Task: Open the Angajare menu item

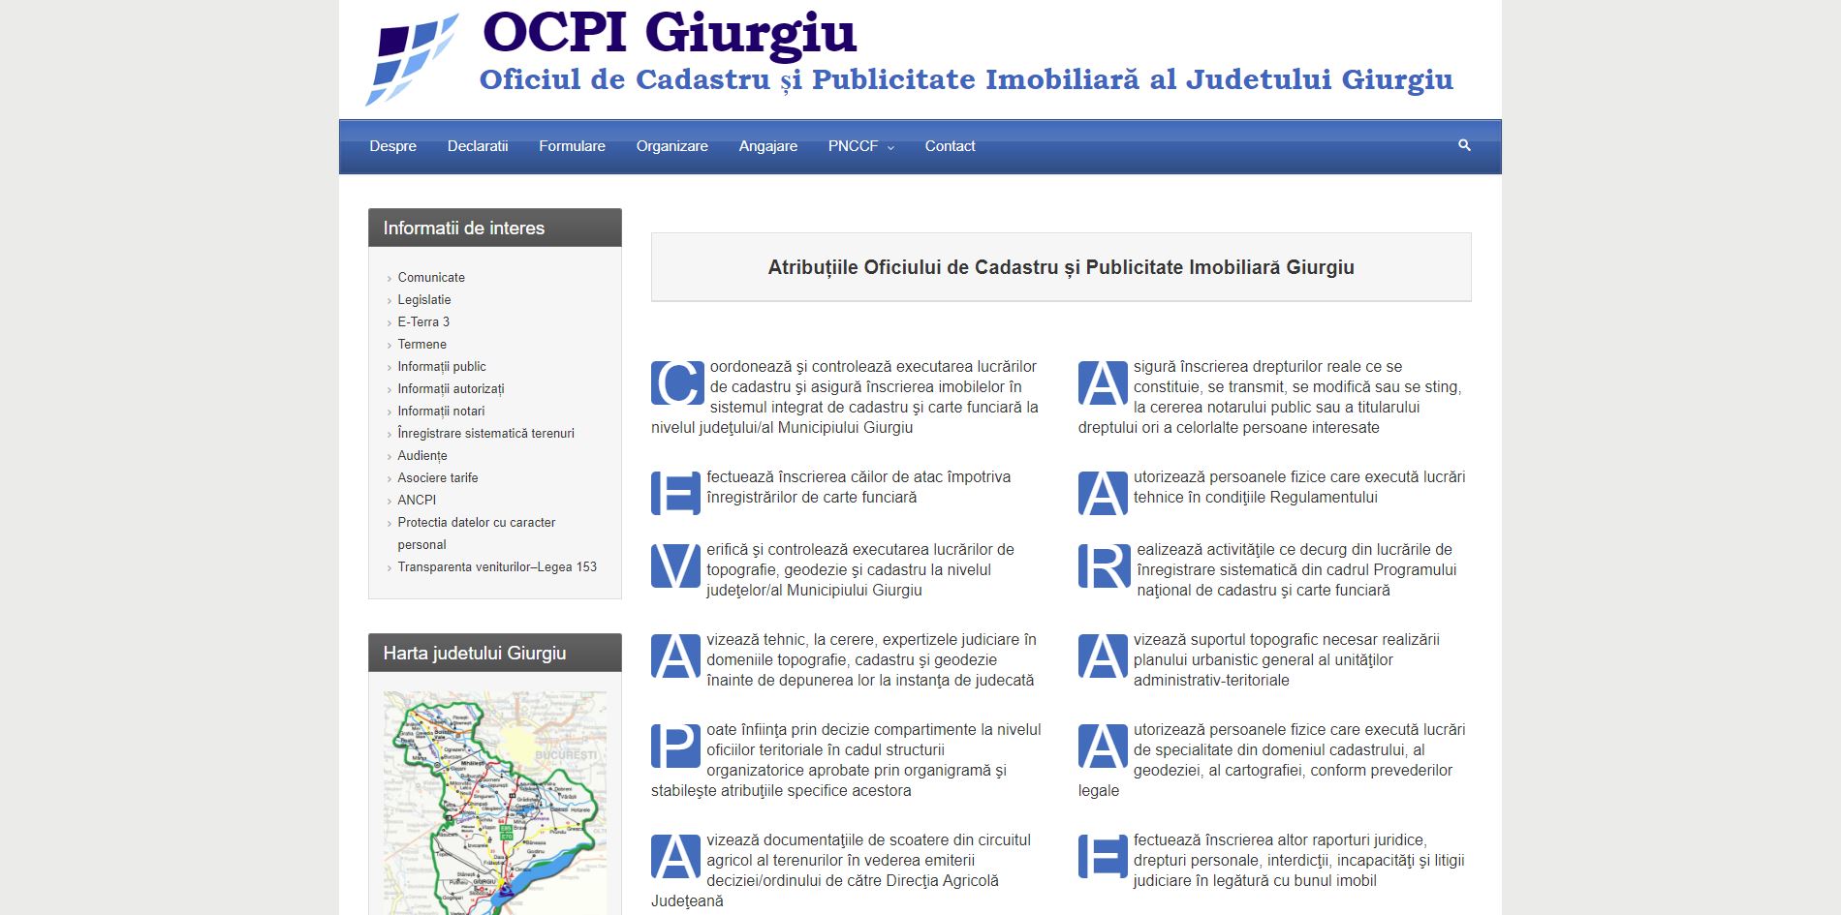Action: tap(767, 146)
